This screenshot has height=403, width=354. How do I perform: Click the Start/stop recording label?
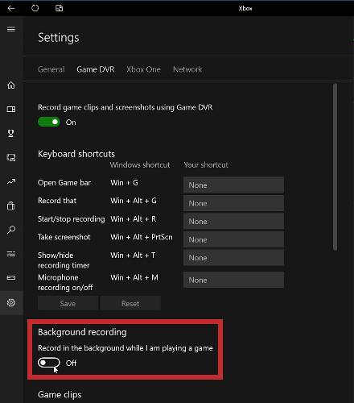point(71,219)
